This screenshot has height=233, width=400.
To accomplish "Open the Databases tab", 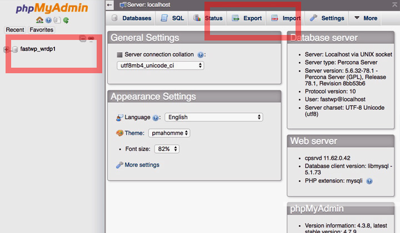I will pyautogui.click(x=132, y=18).
